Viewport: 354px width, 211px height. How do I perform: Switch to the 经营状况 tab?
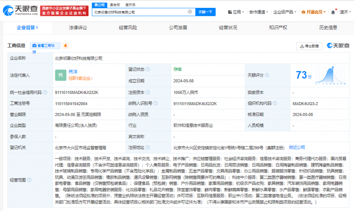(x=228, y=28)
